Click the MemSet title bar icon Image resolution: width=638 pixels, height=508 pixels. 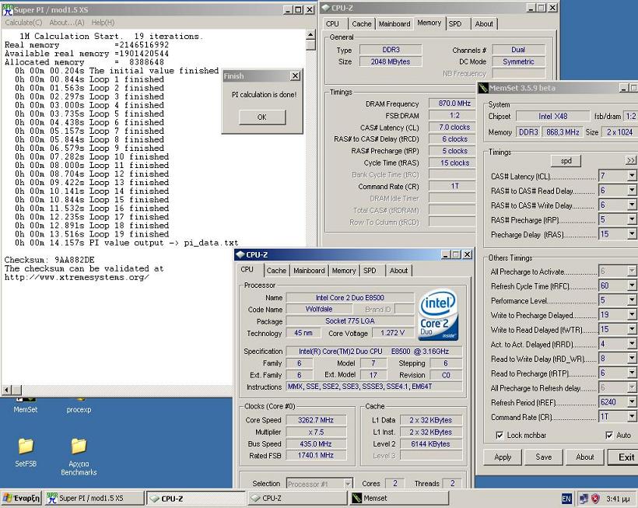tap(483, 88)
